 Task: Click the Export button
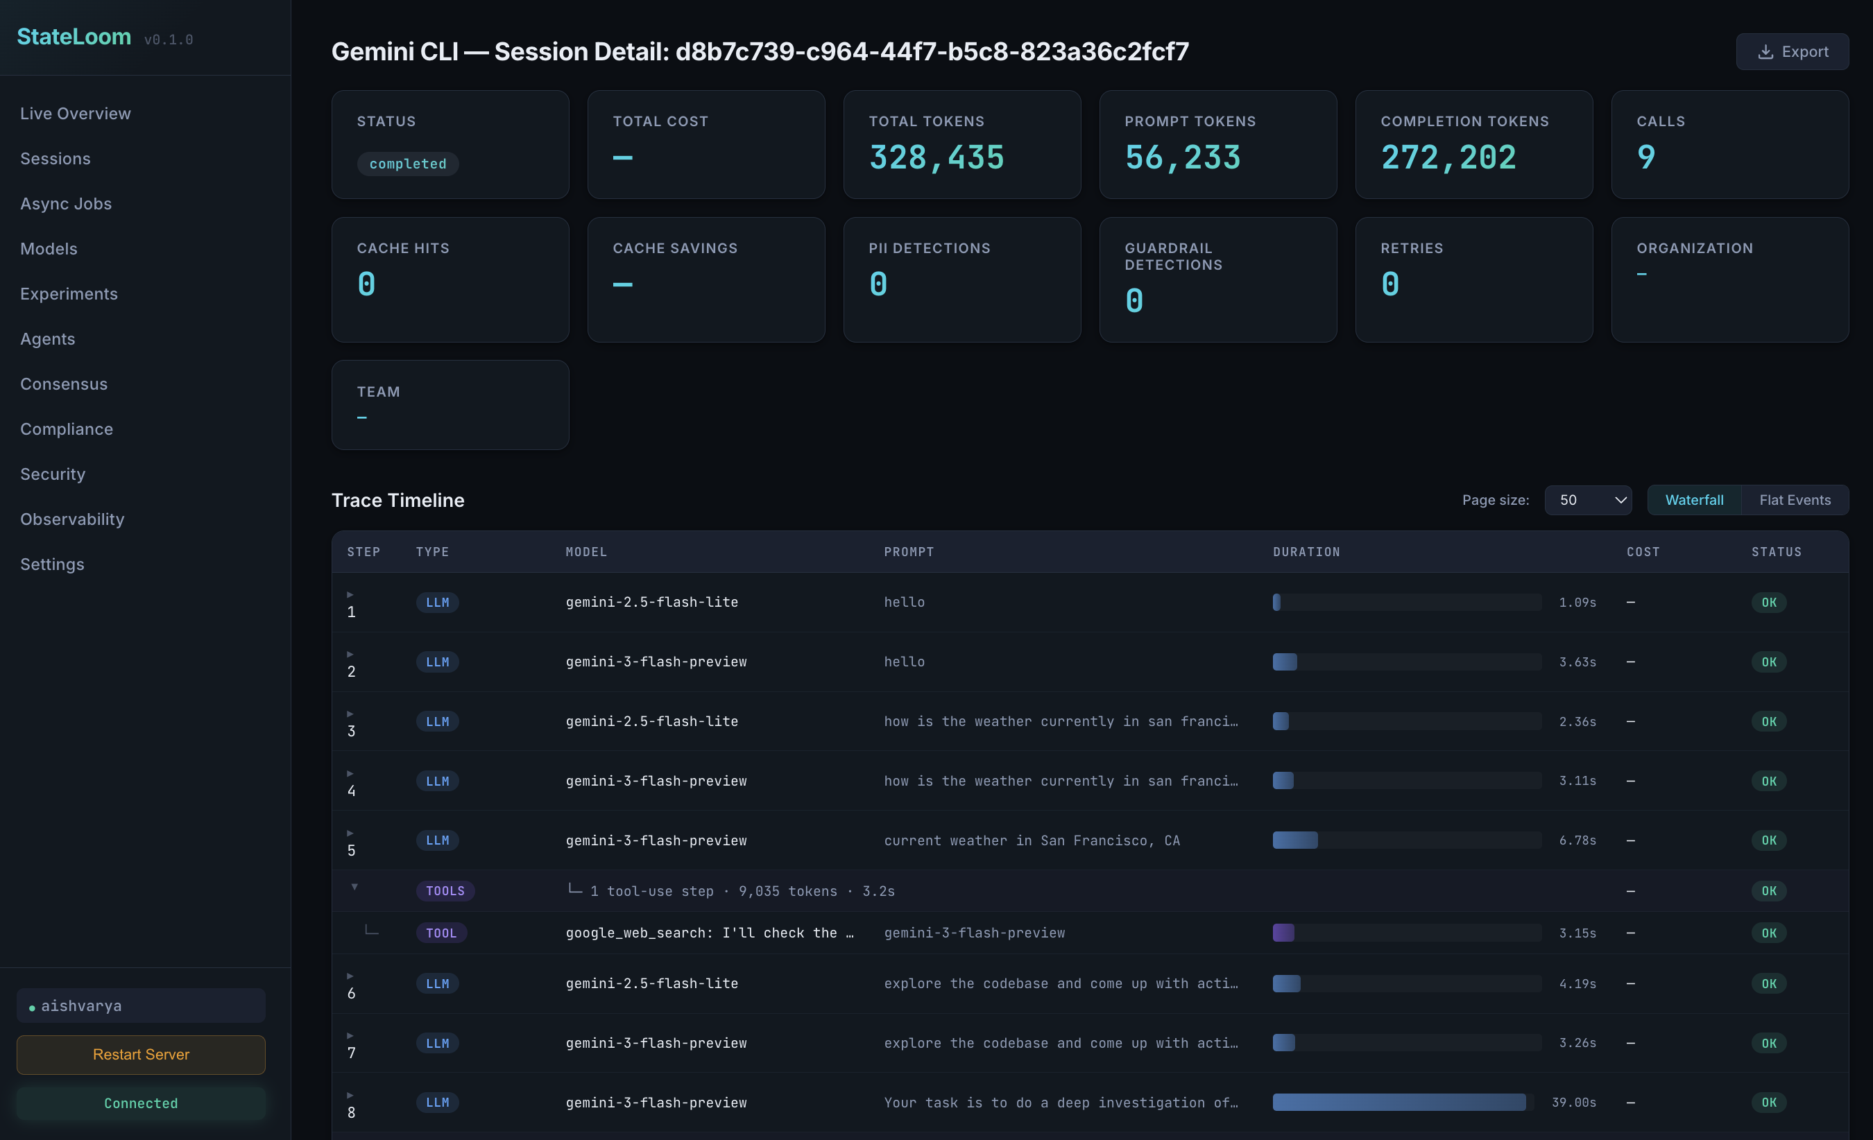click(x=1792, y=51)
